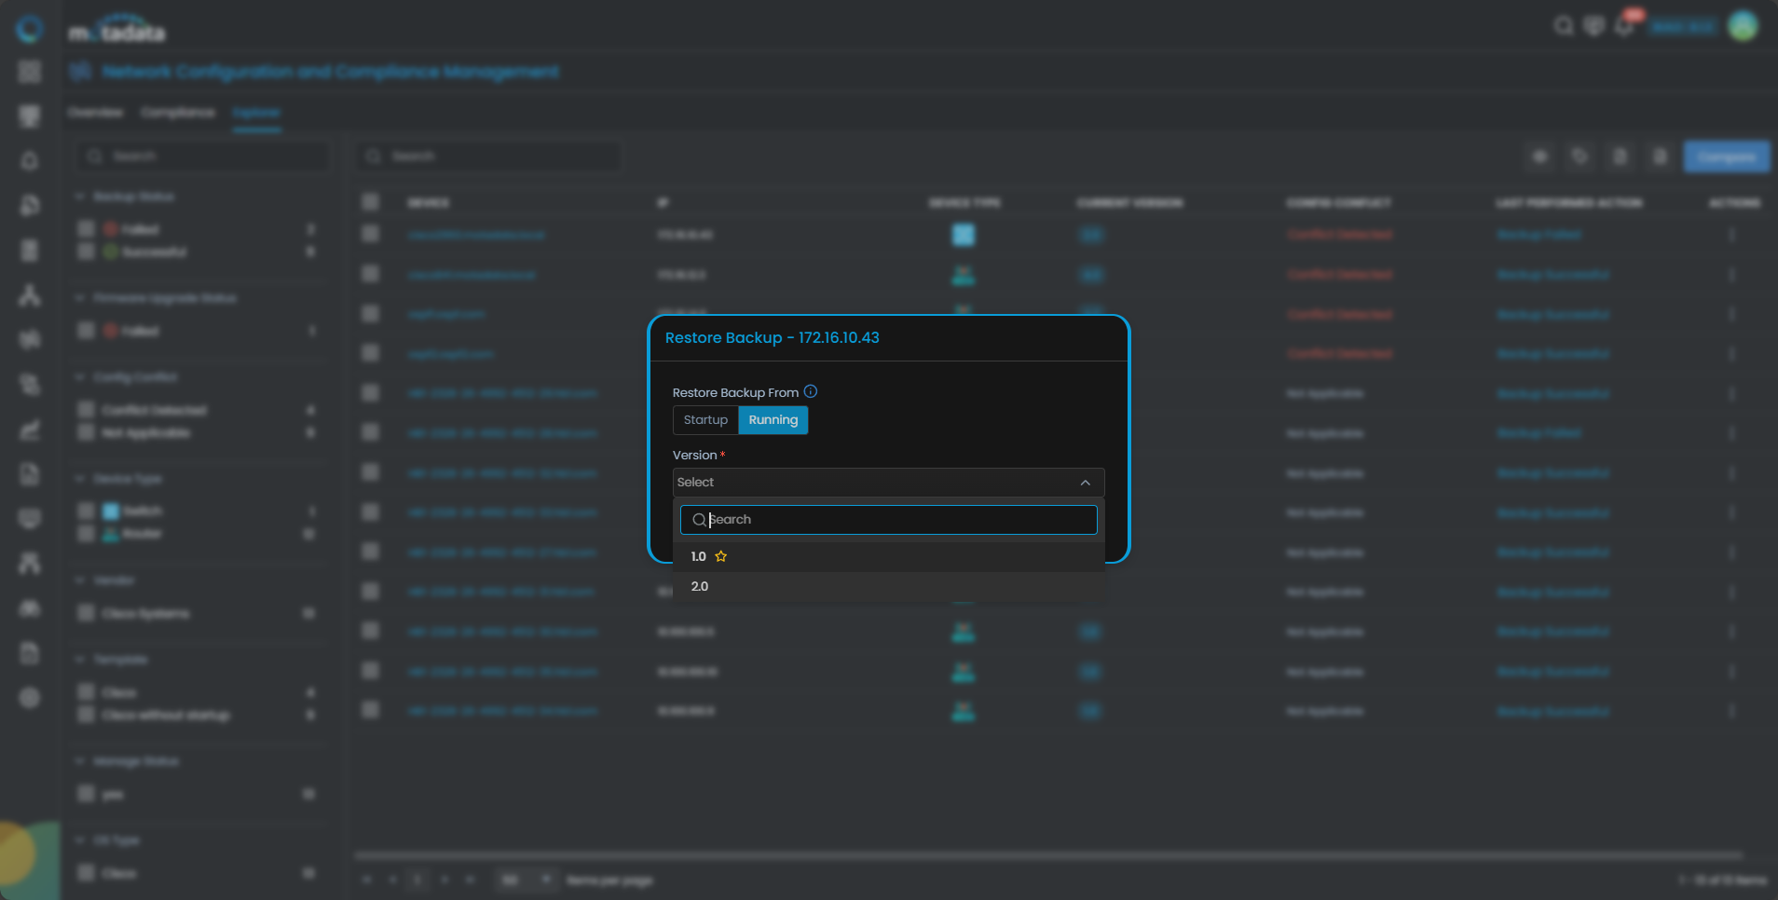
Task: Select Startup as the restore source
Action: click(x=705, y=420)
